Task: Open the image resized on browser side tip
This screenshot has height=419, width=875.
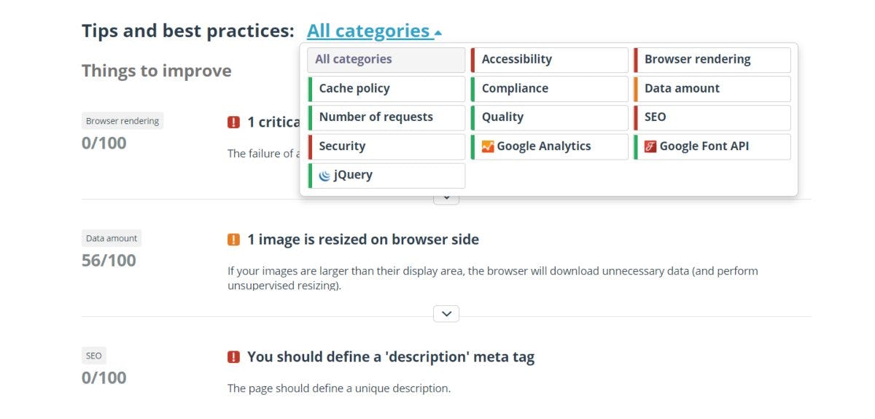Action: point(362,240)
